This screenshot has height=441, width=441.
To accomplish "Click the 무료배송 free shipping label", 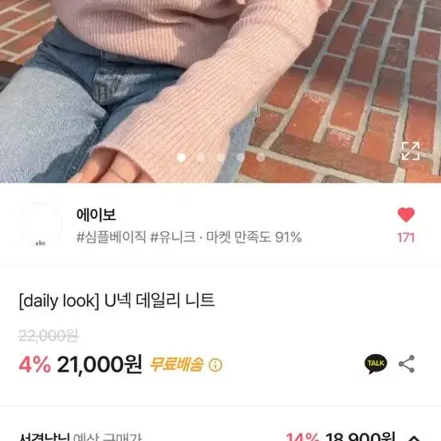I will (176, 364).
